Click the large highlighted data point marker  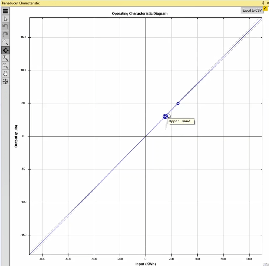(x=165, y=116)
